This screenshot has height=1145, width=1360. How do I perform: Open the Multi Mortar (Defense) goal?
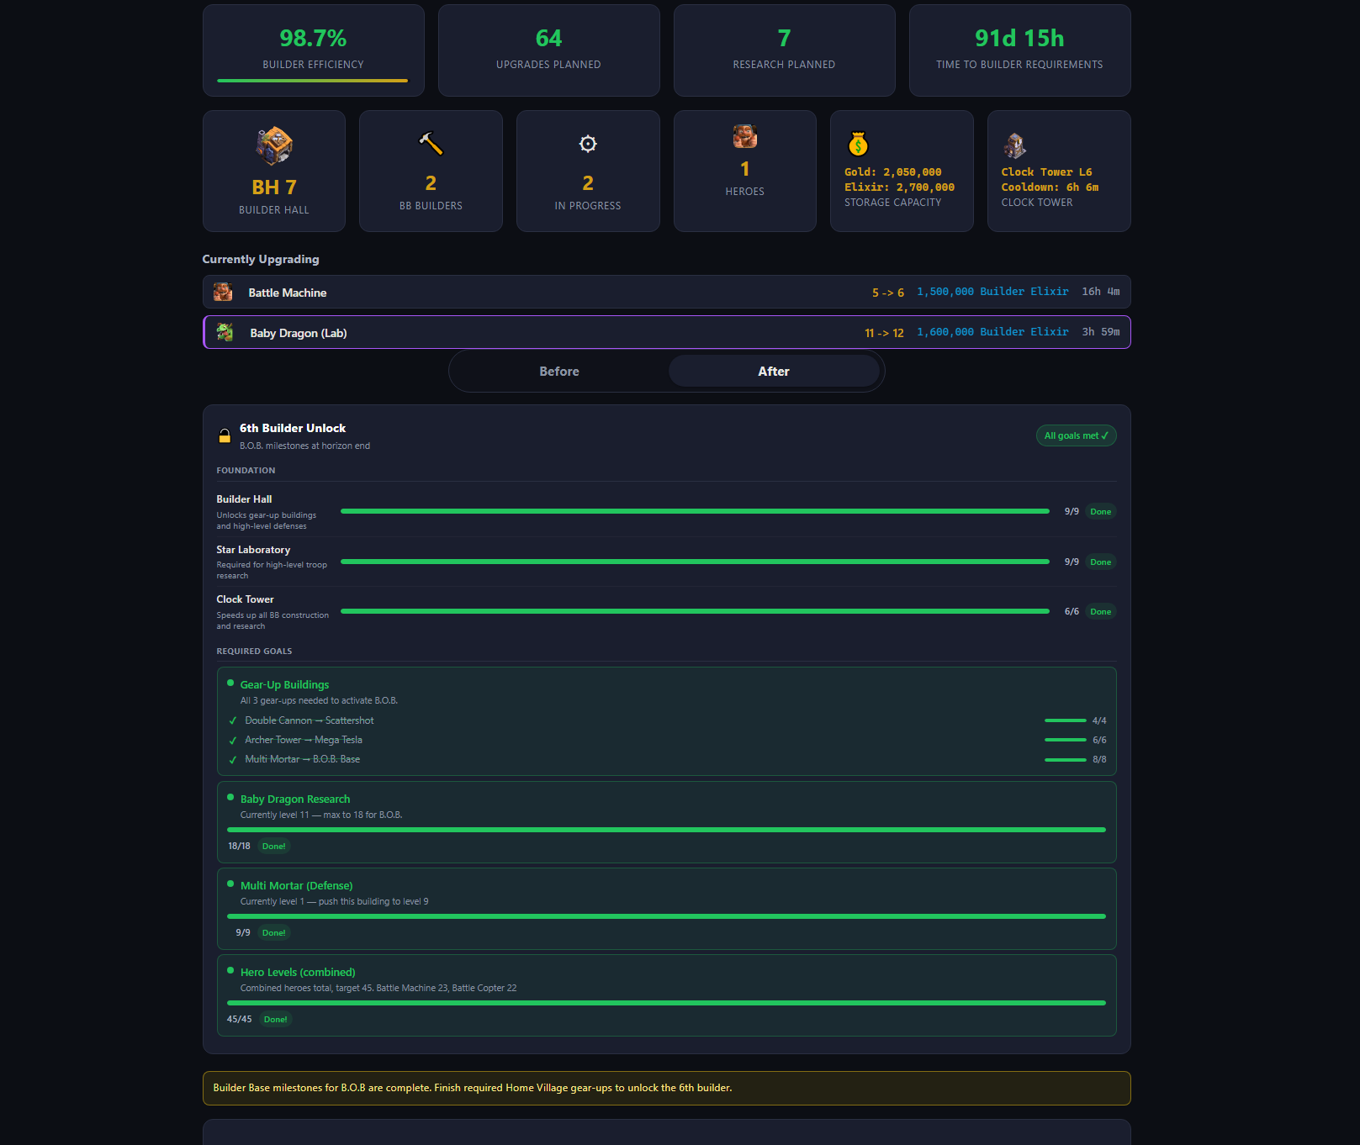coord(296,886)
